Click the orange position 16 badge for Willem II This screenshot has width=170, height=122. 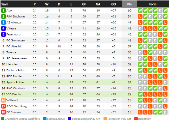(3, 100)
